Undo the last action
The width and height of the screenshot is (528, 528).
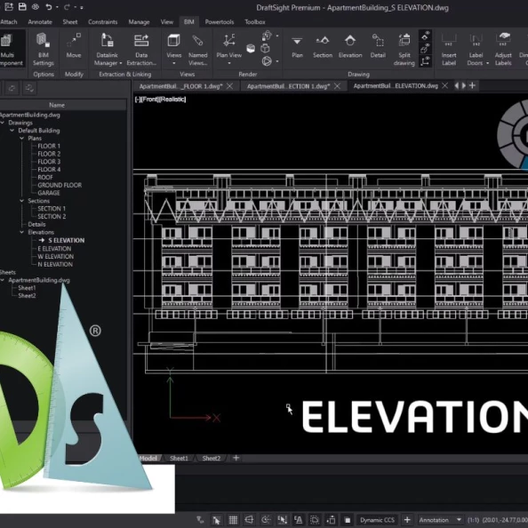[x=49, y=7]
